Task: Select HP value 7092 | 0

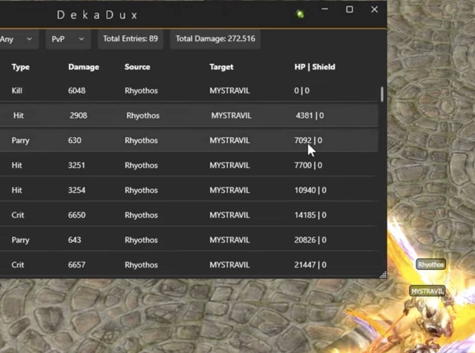Action: [308, 140]
